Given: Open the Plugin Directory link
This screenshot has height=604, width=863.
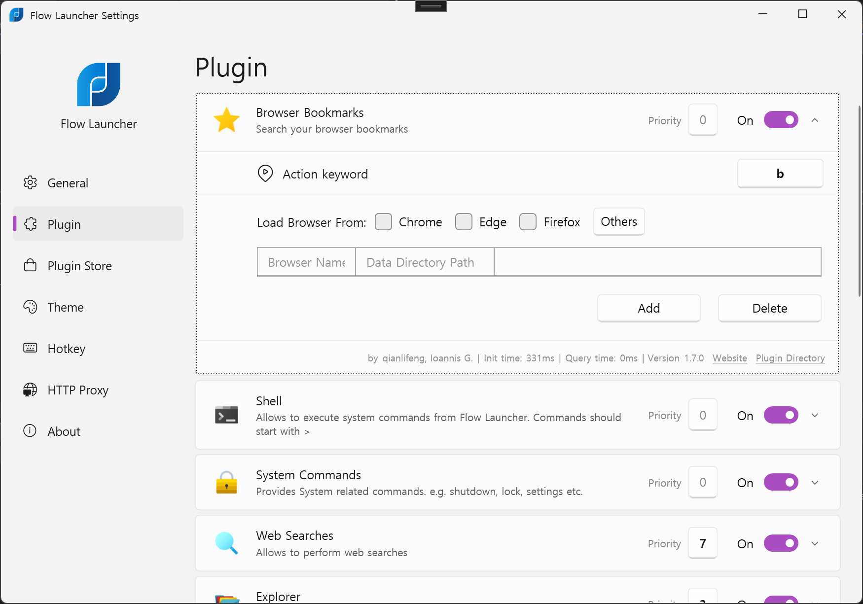Looking at the screenshot, I should (790, 358).
